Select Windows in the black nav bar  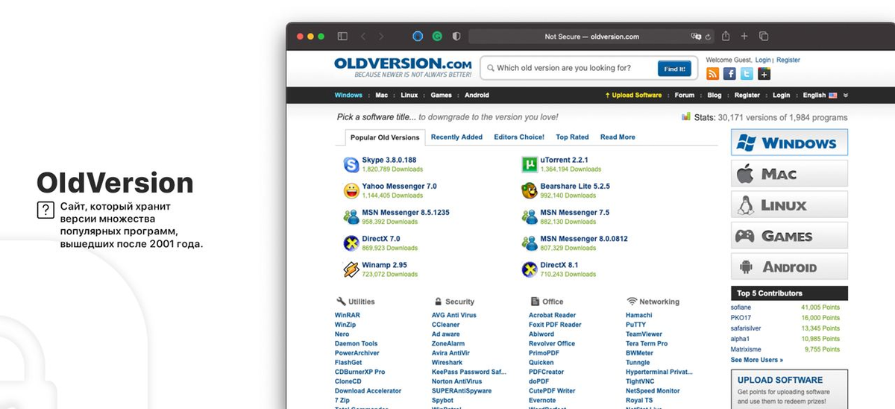tap(348, 96)
